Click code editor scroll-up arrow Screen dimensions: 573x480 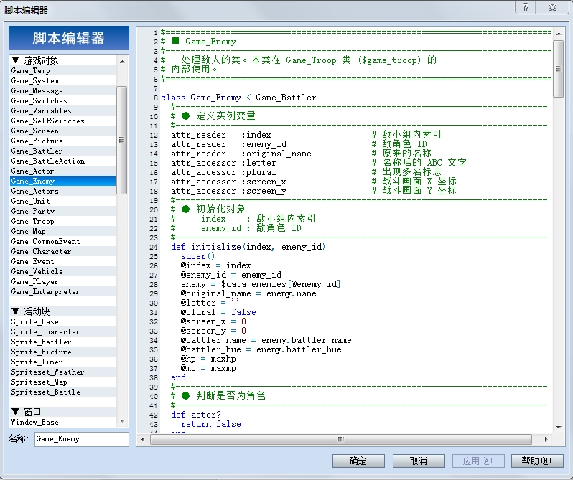(x=559, y=34)
